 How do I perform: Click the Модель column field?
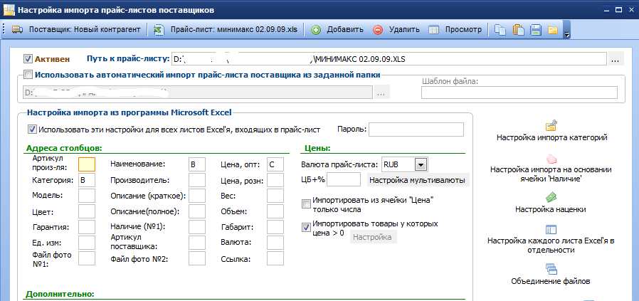86,196
